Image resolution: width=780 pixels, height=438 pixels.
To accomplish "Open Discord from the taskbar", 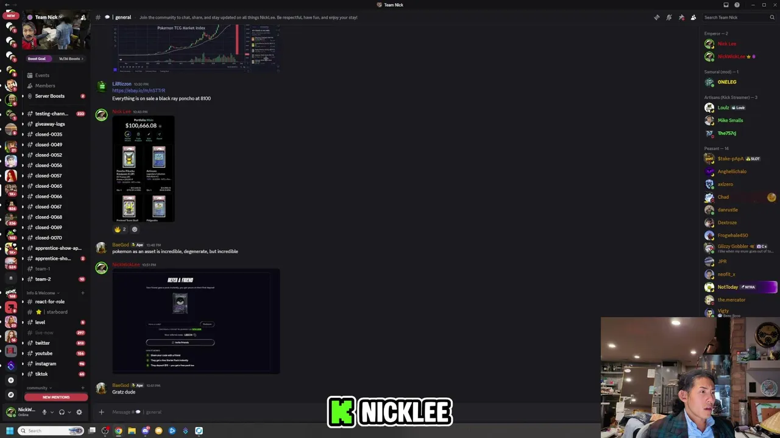I will coord(145,431).
